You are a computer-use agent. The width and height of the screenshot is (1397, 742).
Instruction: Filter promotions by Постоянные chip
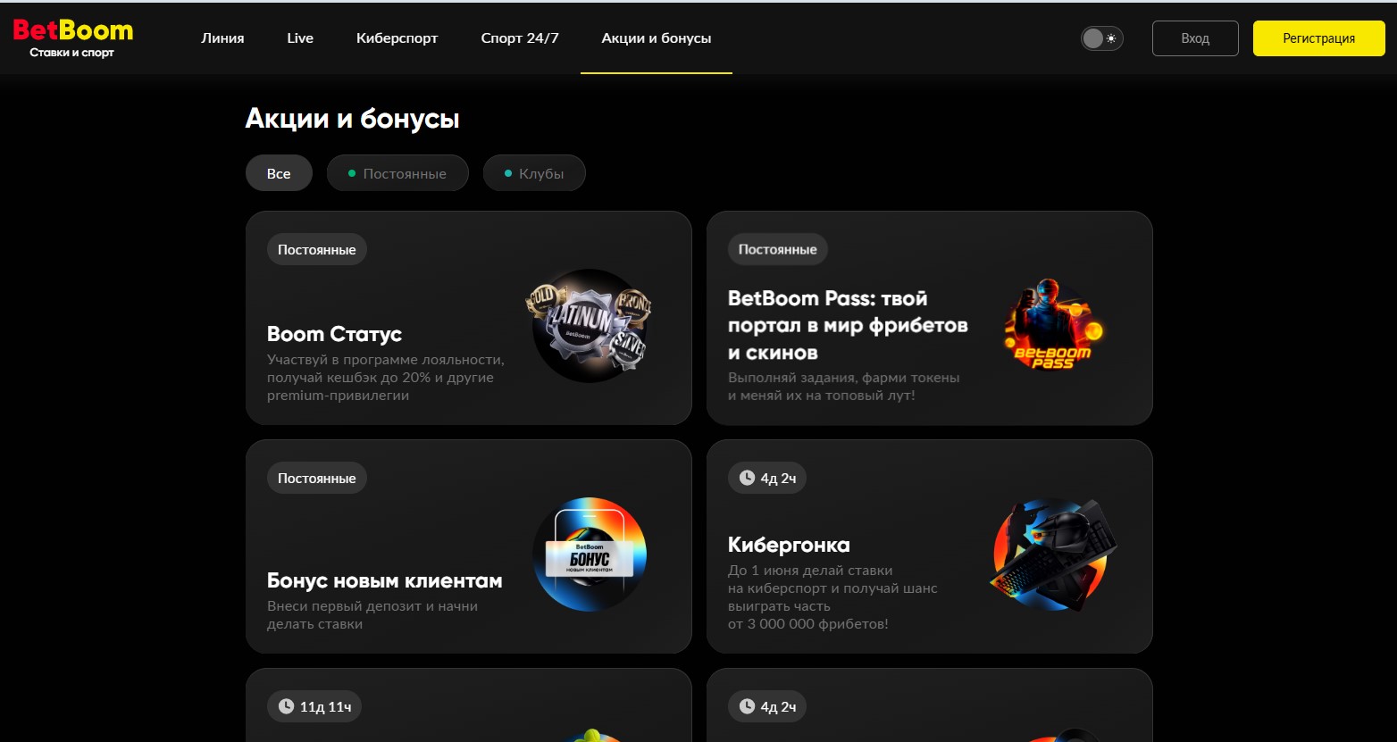click(x=397, y=173)
